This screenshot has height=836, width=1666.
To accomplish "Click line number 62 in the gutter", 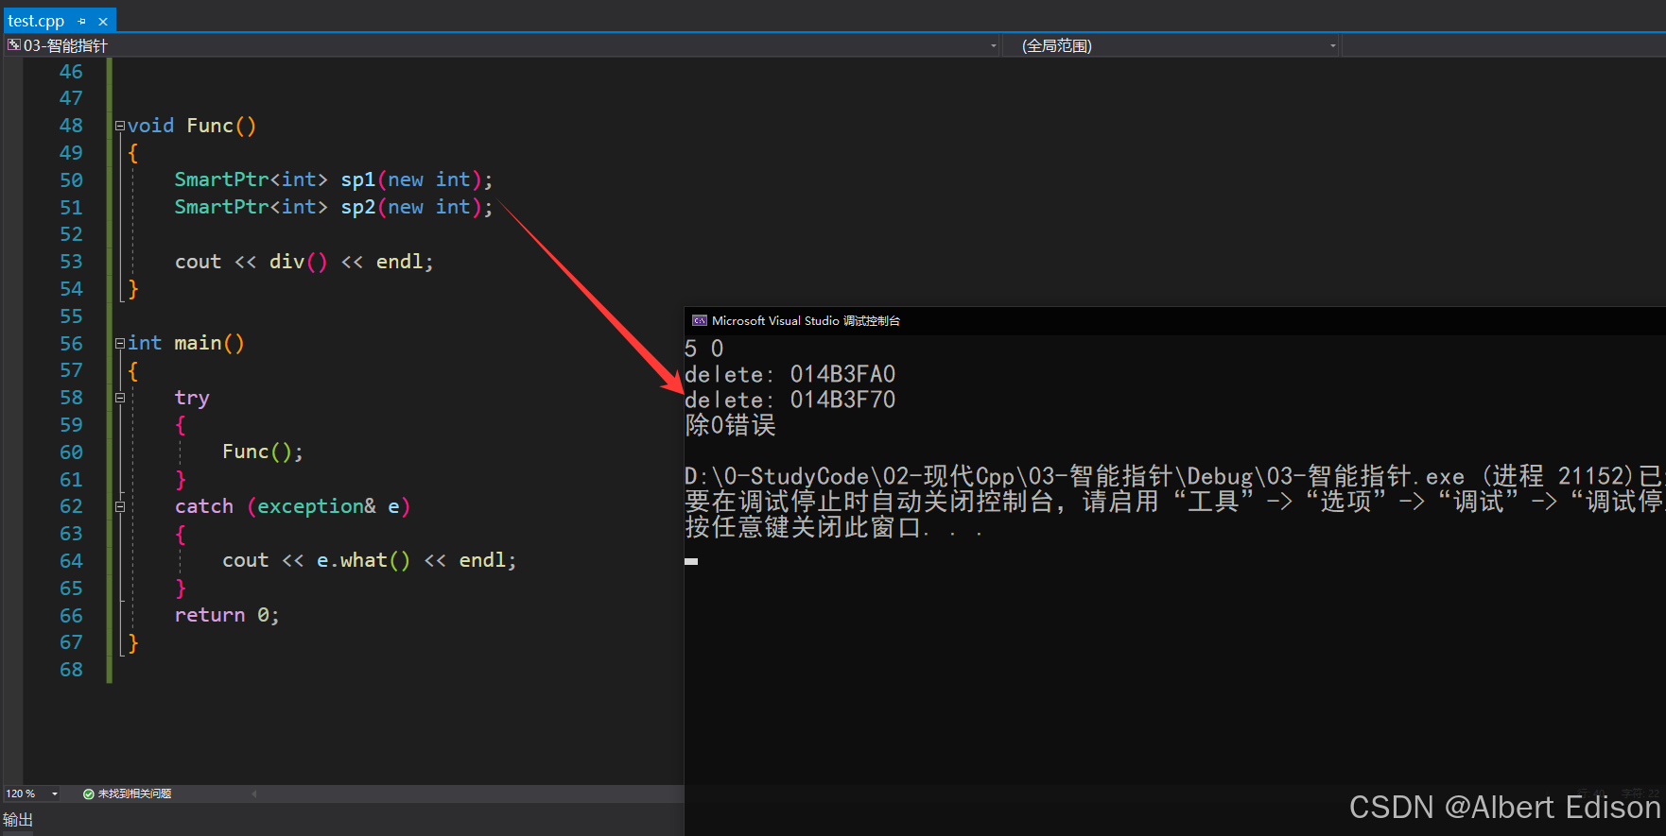I will 71,506.
